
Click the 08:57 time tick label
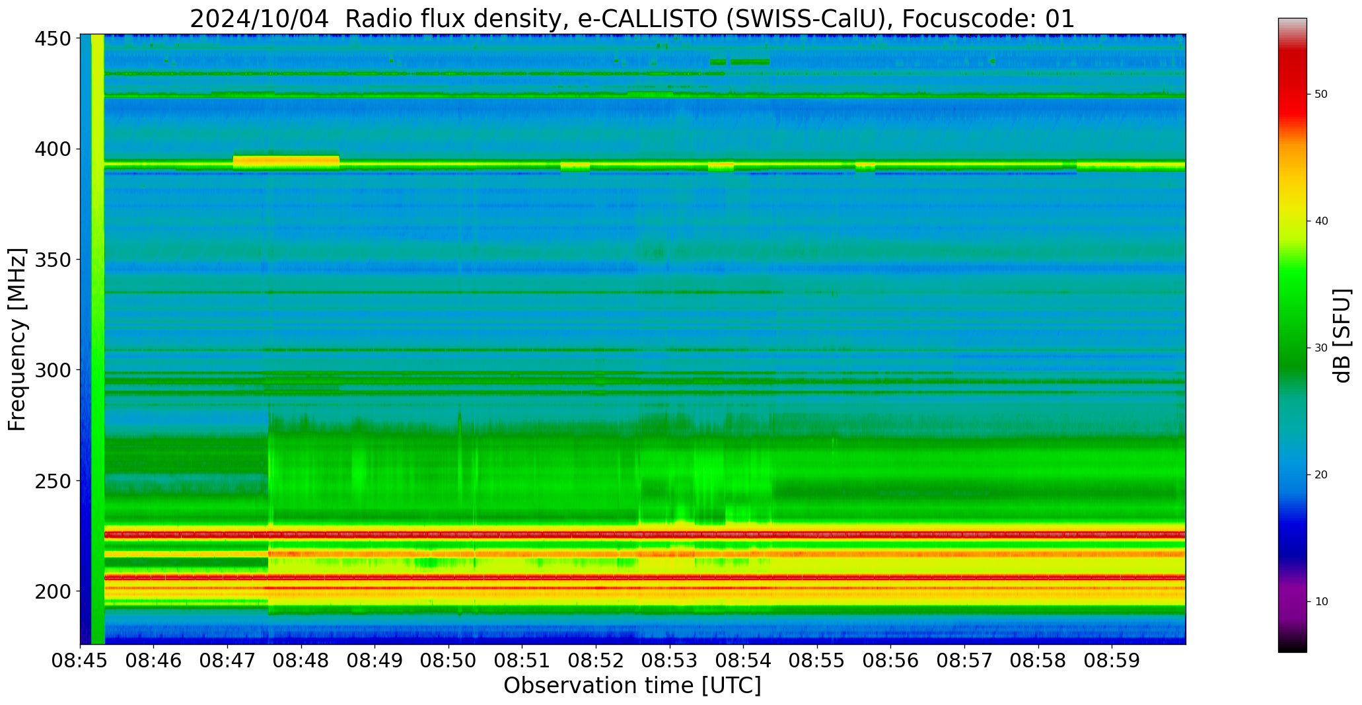pyautogui.click(x=964, y=661)
